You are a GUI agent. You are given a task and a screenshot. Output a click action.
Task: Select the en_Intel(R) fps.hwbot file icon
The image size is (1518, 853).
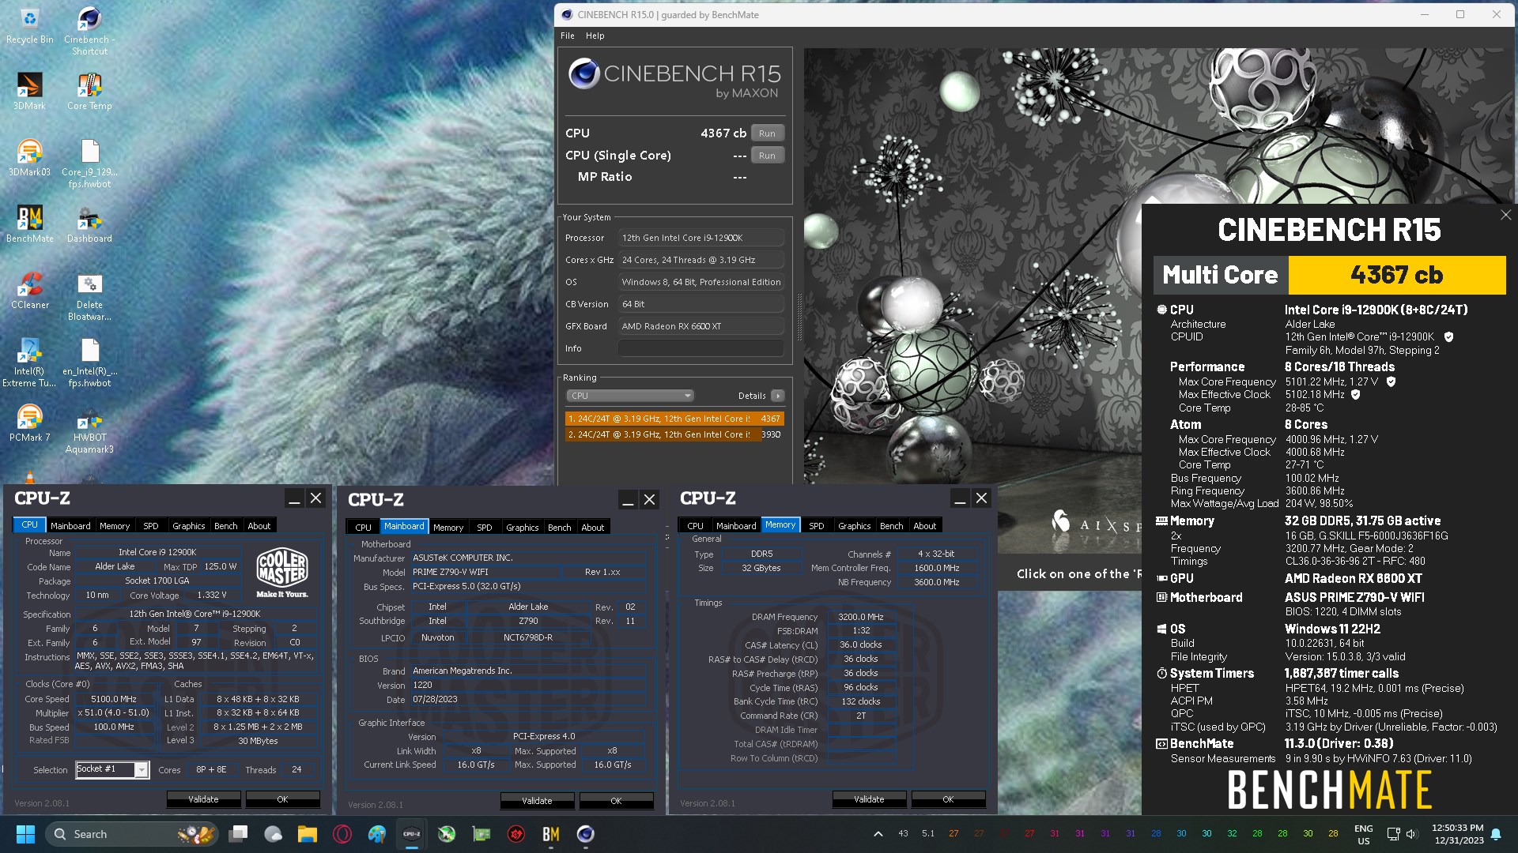(89, 363)
